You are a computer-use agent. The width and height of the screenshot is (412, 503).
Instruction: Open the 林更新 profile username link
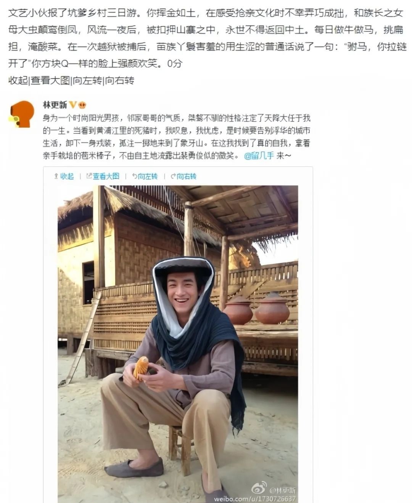point(55,105)
